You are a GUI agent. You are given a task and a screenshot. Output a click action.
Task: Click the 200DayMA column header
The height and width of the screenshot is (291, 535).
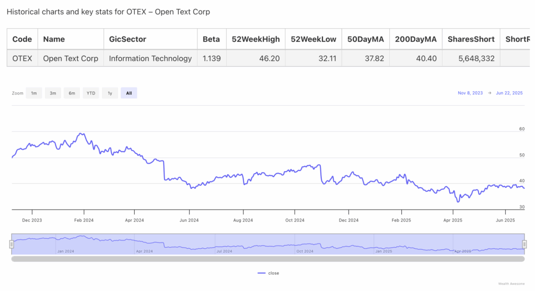coord(416,39)
